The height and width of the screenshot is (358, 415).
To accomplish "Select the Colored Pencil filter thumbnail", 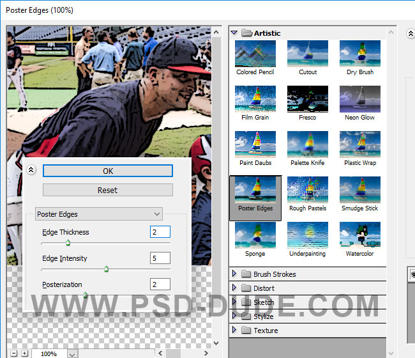I will point(255,54).
